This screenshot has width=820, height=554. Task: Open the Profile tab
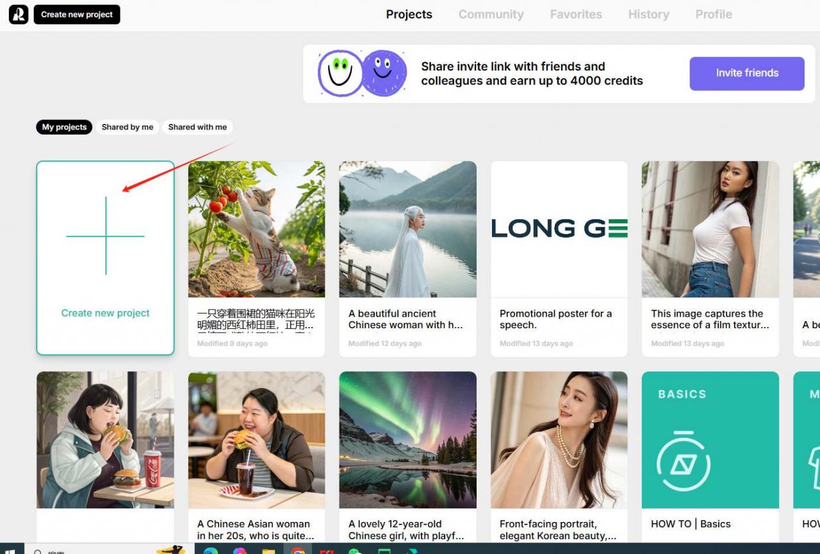(714, 14)
